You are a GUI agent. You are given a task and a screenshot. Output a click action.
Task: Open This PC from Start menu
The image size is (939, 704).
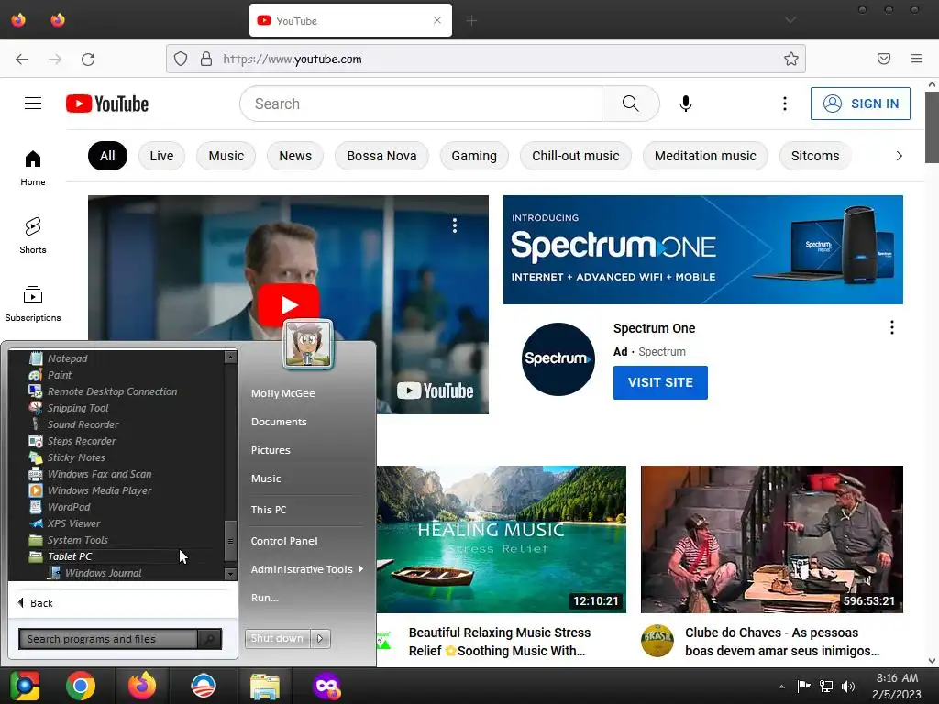tap(269, 510)
